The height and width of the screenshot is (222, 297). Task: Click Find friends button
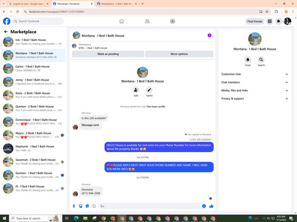pos(255,21)
